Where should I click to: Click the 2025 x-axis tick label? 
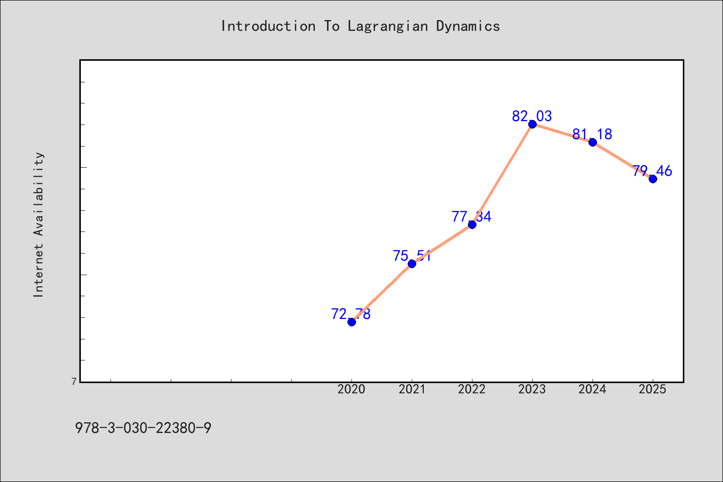tap(653, 389)
